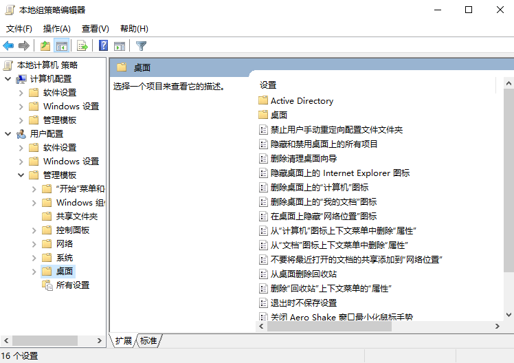Toggle the Show/Hide action pane icon
The width and height of the screenshot is (514, 363).
(x=120, y=46)
